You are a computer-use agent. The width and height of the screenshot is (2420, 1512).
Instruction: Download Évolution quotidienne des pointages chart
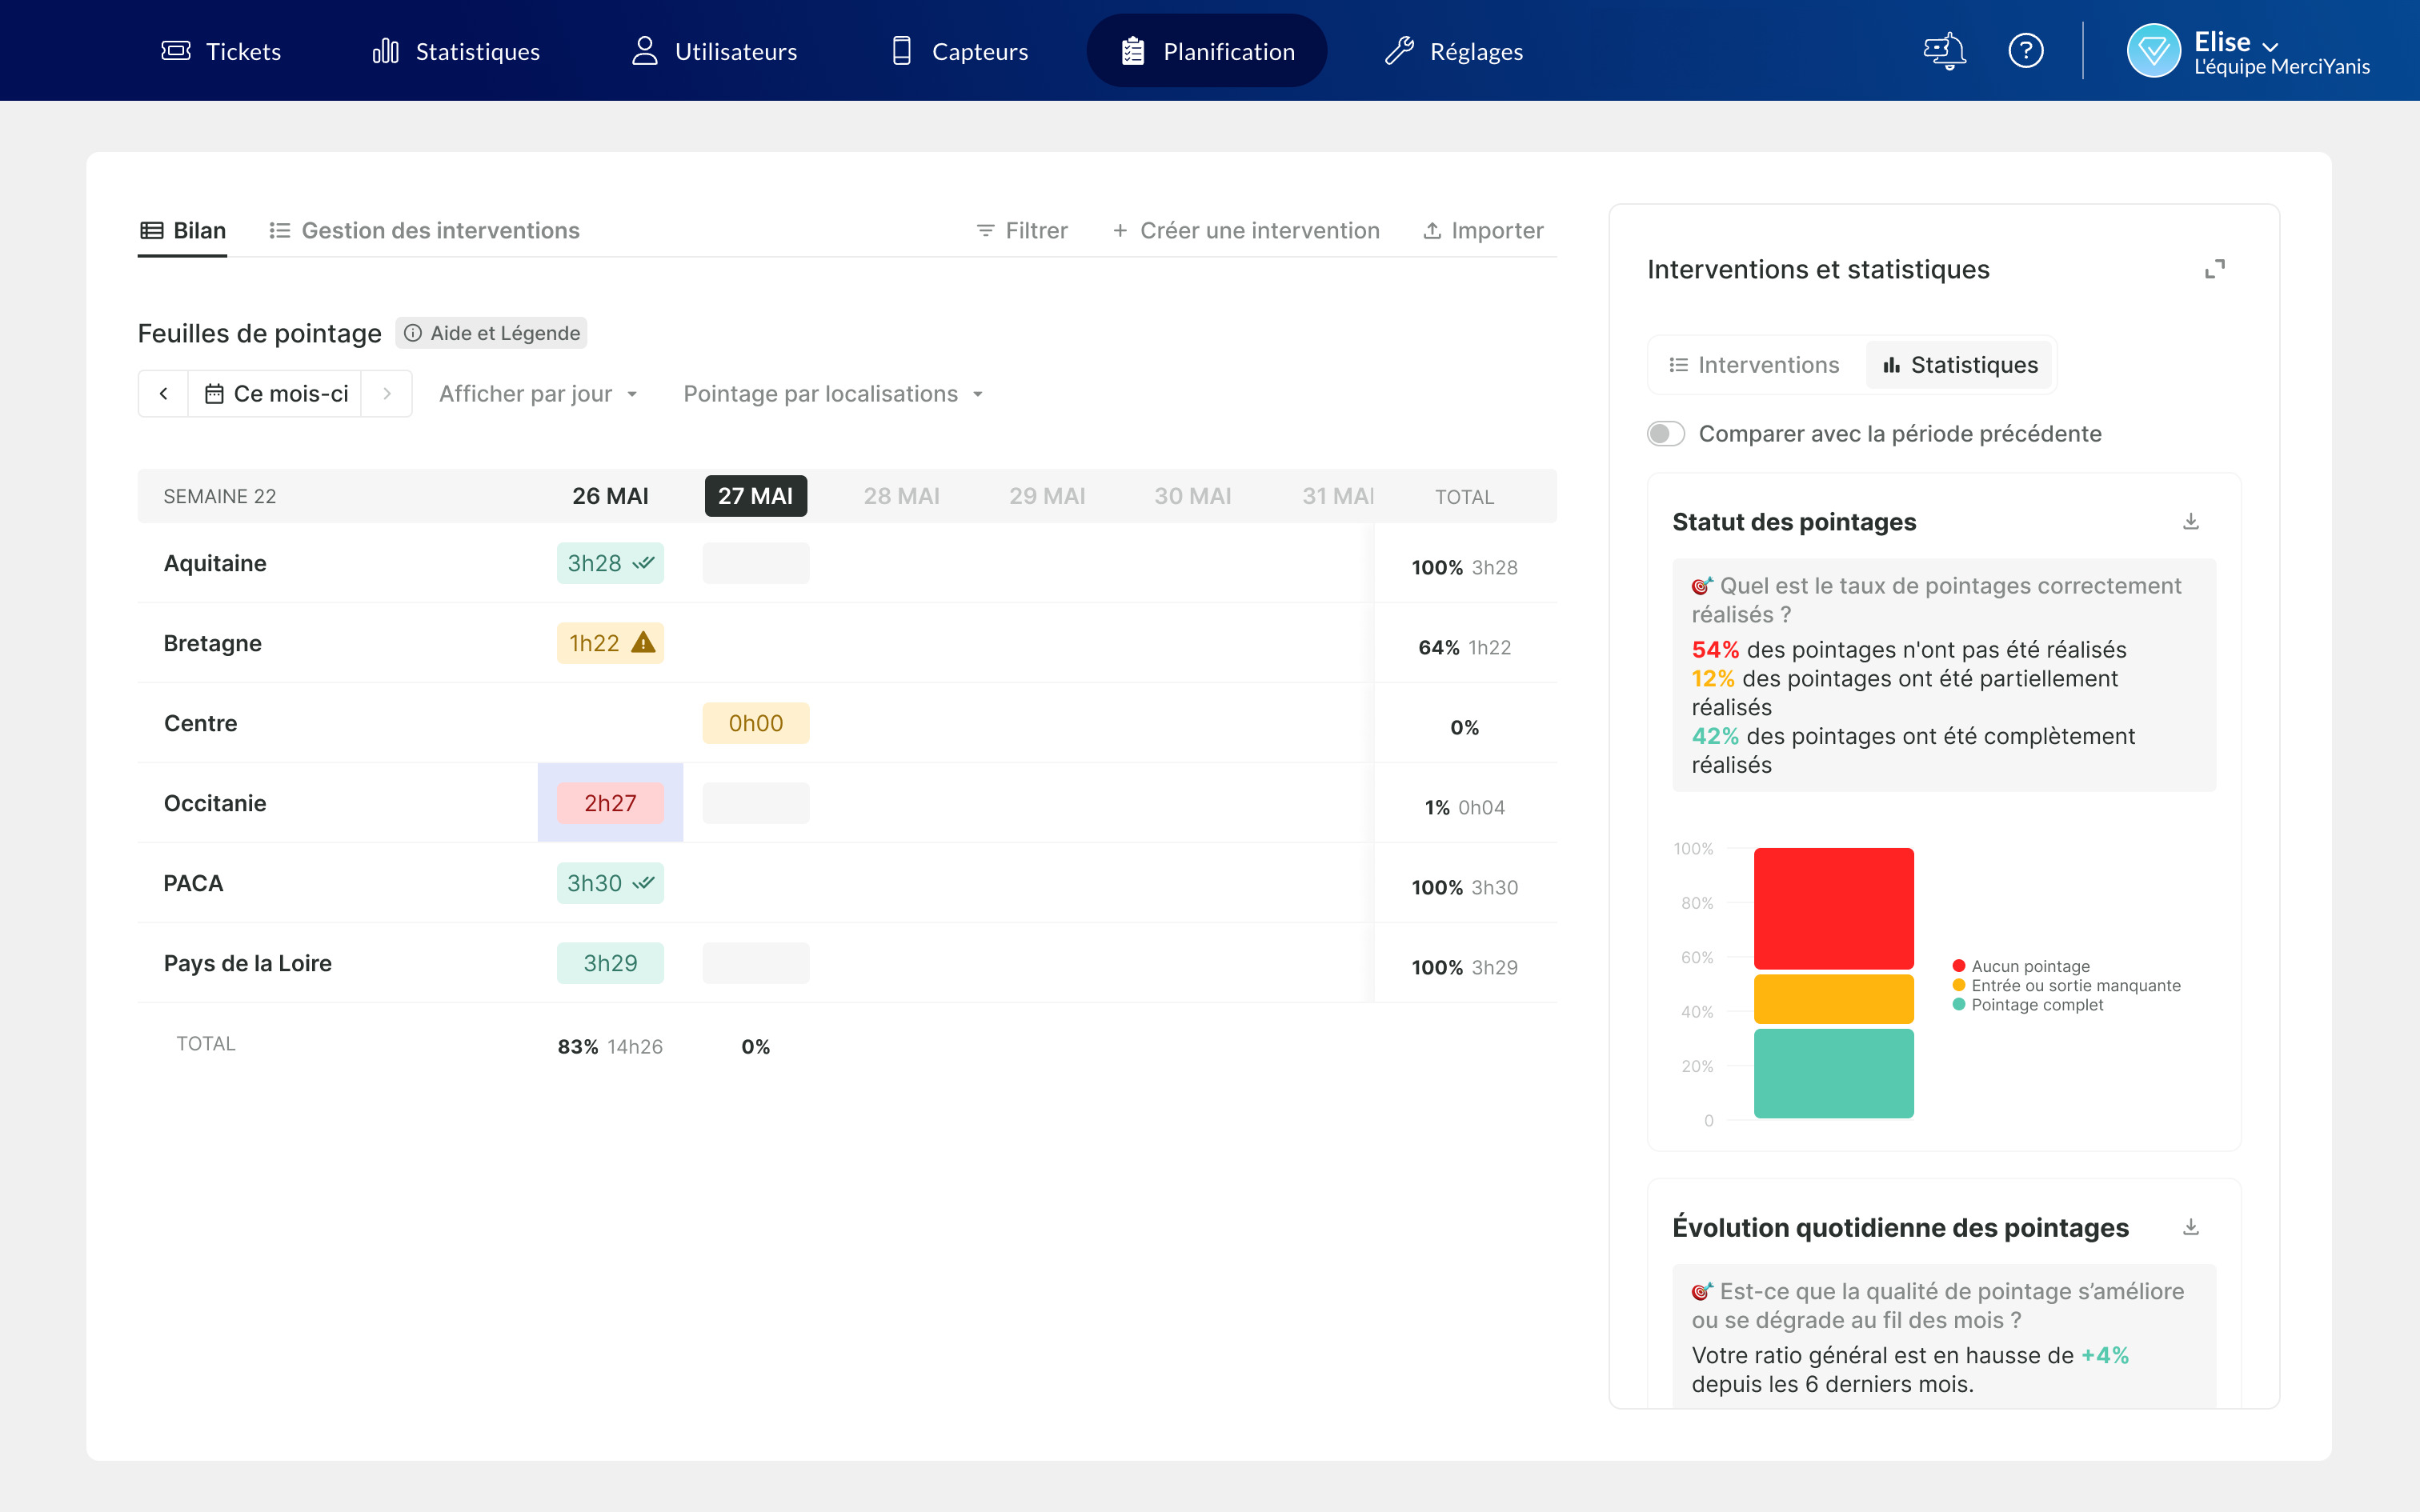click(2190, 1227)
